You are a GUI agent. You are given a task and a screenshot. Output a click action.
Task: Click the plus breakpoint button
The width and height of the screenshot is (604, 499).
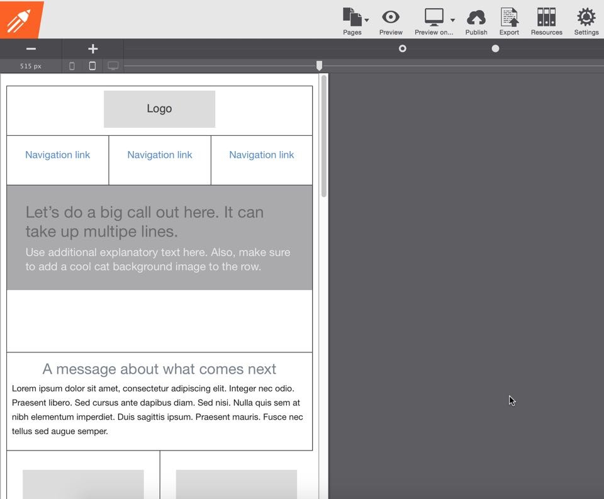[x=93, y=48]
